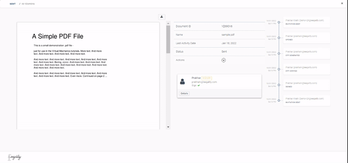
Task: Go to SENT in the breadcrumb
Action: [x=13, y=4]
